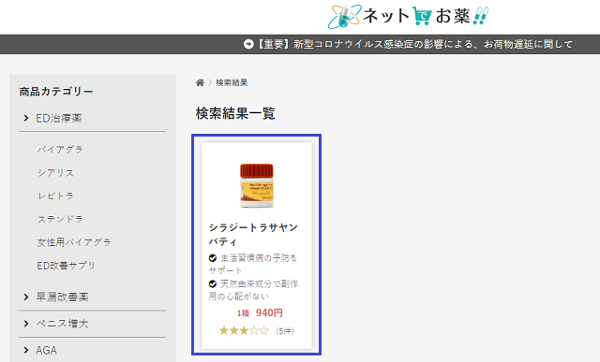The width and height of the screenshot is (600, 362).
Task: Click the check icon beside 生活習慣病の予防
Action: 213,258
